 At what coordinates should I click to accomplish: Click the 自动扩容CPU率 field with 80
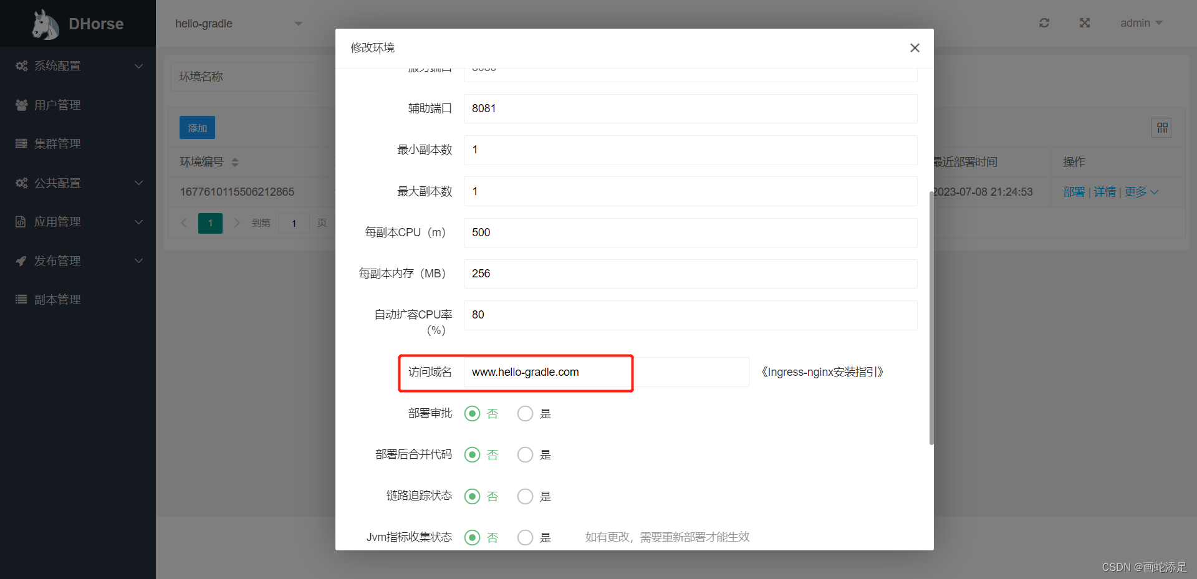coord(690,315)
